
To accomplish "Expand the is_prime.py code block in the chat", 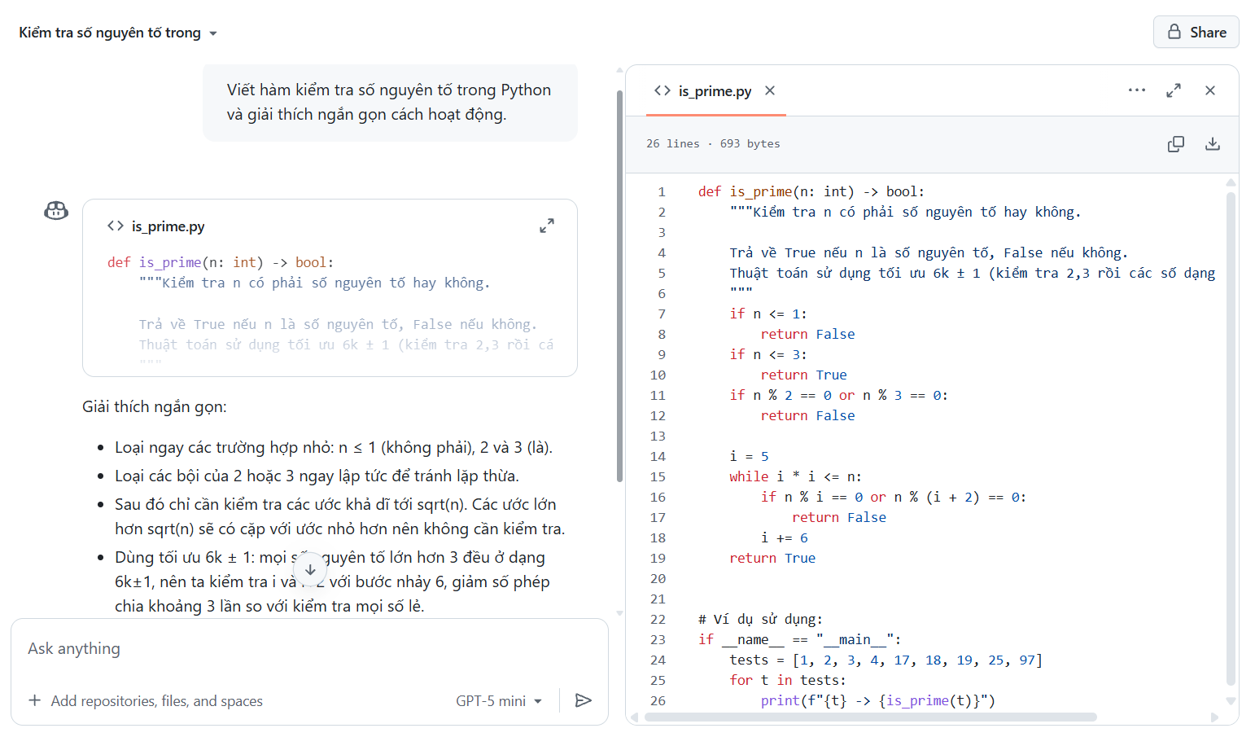I will (547, 226).
